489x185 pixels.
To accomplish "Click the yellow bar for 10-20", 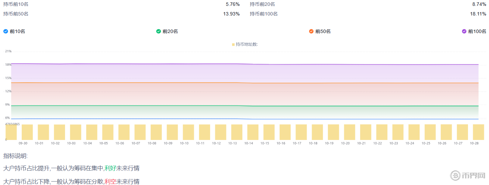I will (350, 132).
